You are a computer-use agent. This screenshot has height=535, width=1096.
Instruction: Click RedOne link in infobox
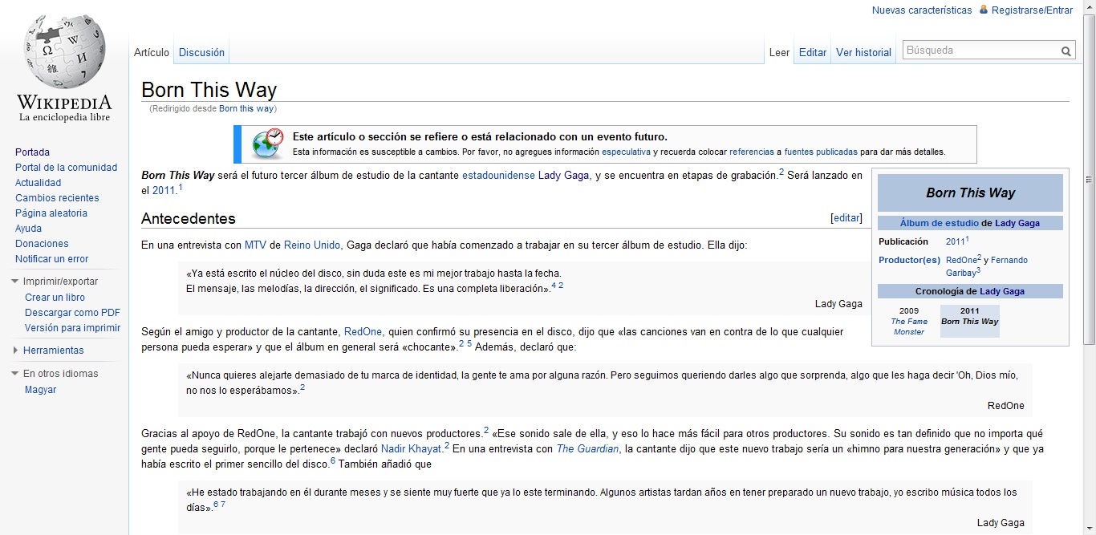pyautogui.click(x=961, y=261)
